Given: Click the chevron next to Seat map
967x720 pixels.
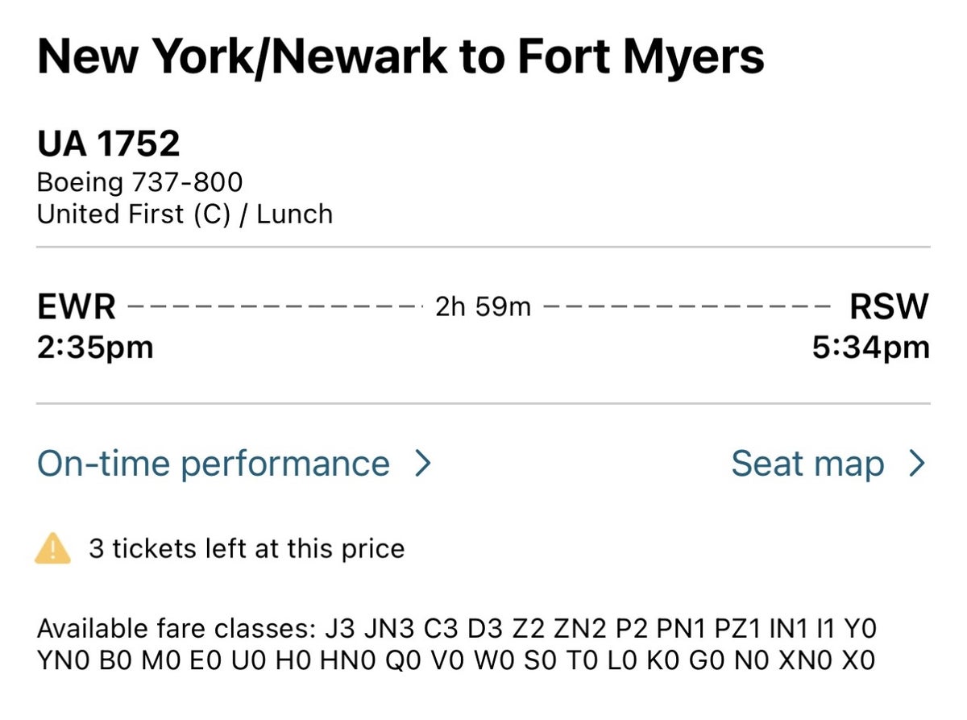Looking at the screenshot, I should 917,464.
